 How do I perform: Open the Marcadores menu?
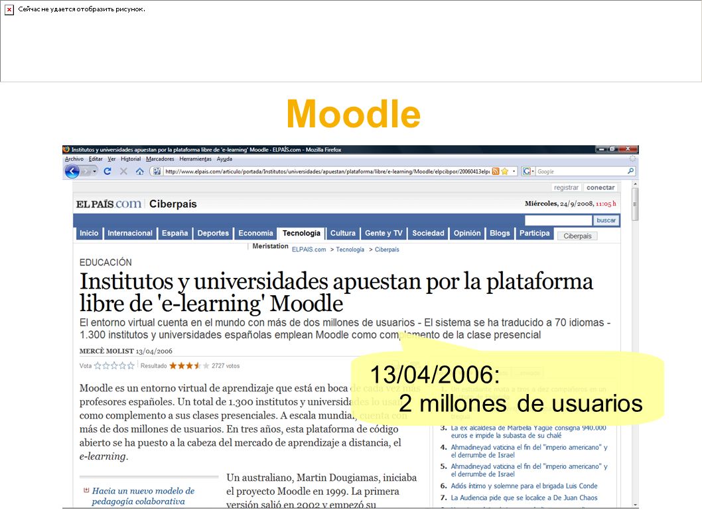[x=160, y=159]
